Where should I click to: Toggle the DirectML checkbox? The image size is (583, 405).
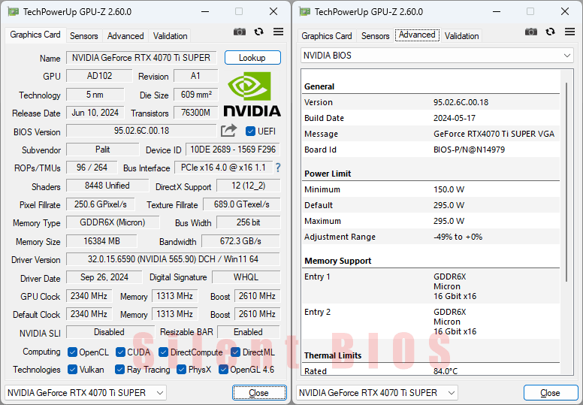click(235, 352)
